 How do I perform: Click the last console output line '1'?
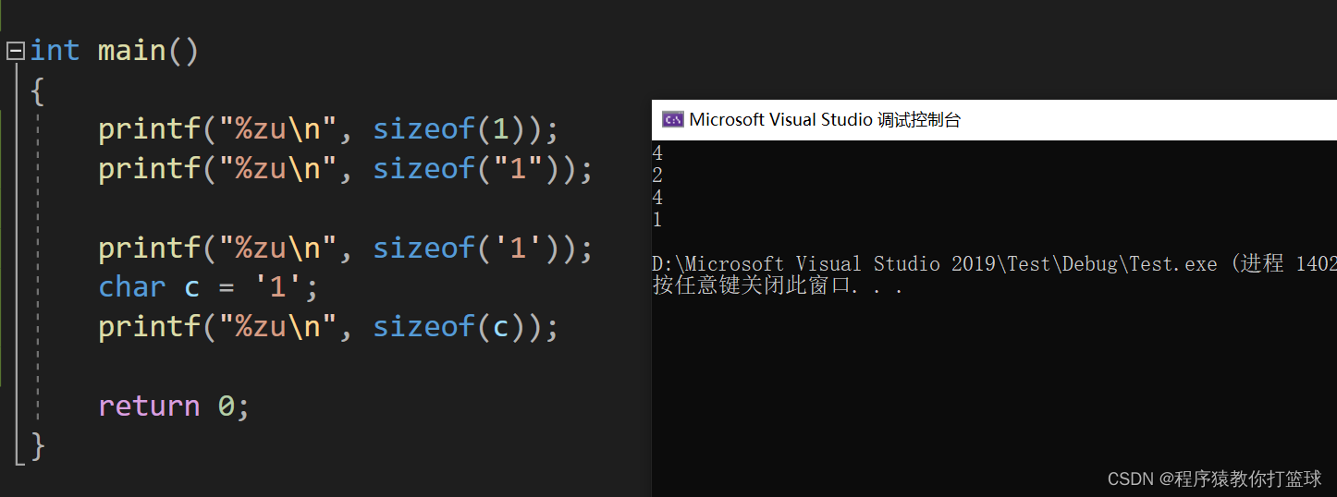point(657,220)
